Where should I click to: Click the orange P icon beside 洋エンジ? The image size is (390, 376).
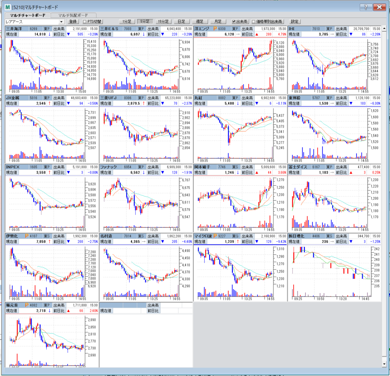[x=215, y=29]
